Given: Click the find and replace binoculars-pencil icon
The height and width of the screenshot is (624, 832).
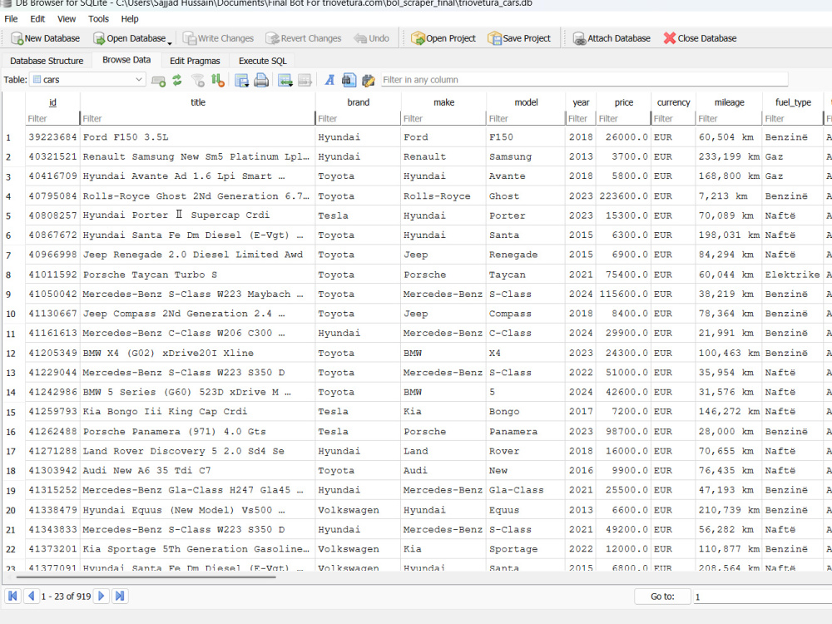Looking at the screenshot, I should click(x=369, y=80).
